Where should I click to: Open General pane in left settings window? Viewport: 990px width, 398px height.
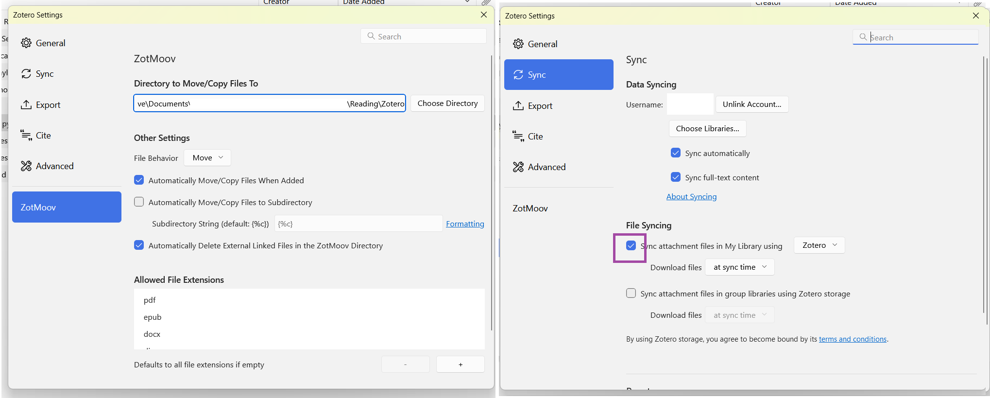tap(67, 43)
